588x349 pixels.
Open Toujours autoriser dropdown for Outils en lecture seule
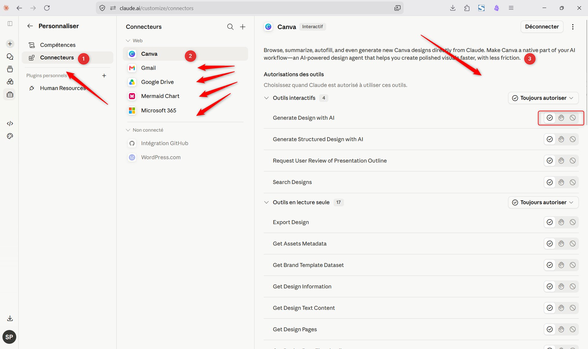(543, 202)
